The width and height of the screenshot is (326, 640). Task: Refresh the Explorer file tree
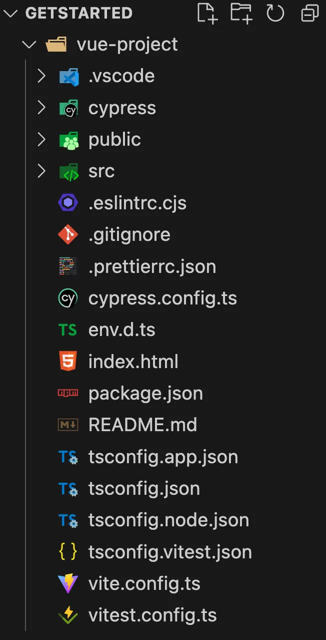[275, 13]
